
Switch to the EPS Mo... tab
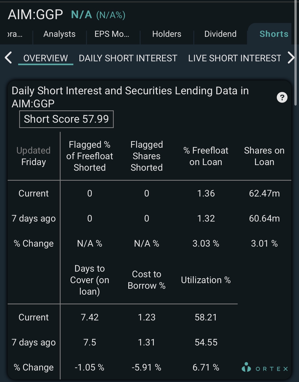pos(112,34)
